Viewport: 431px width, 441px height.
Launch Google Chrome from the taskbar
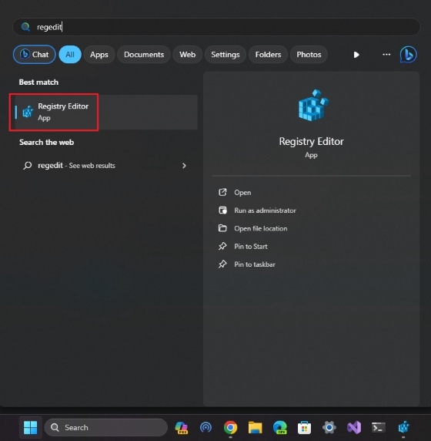point(230,428)
